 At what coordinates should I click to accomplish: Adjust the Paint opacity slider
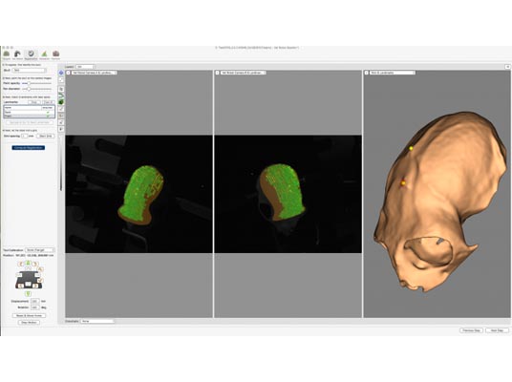(x=36, y=83)
